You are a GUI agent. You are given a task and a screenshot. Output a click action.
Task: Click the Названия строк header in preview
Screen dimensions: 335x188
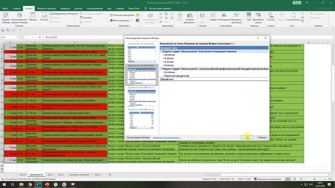[214, 48]
